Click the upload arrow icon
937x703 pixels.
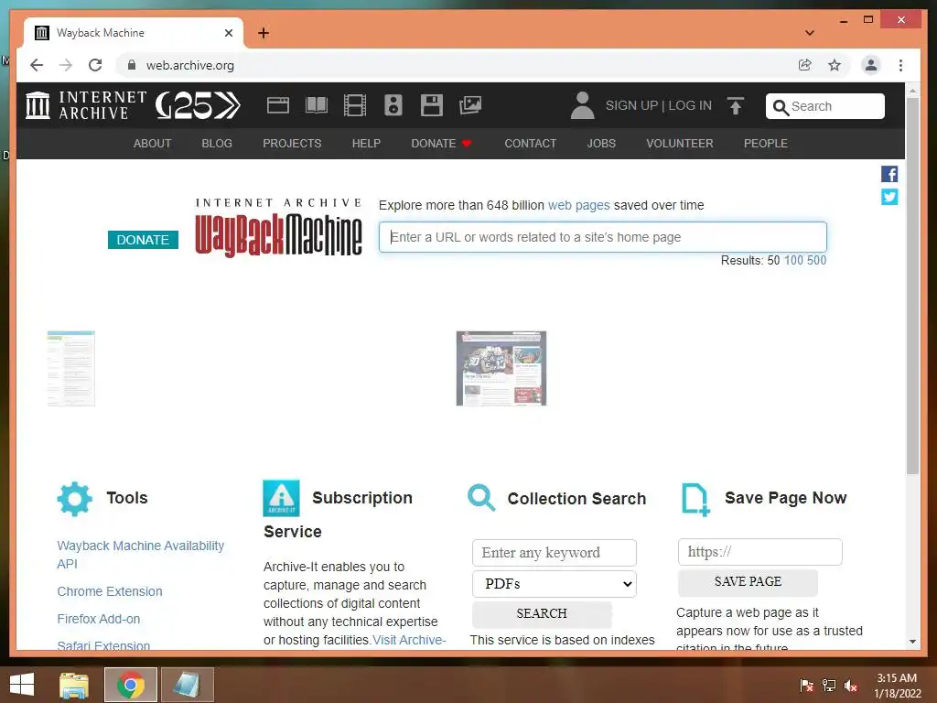click(736, 106)
